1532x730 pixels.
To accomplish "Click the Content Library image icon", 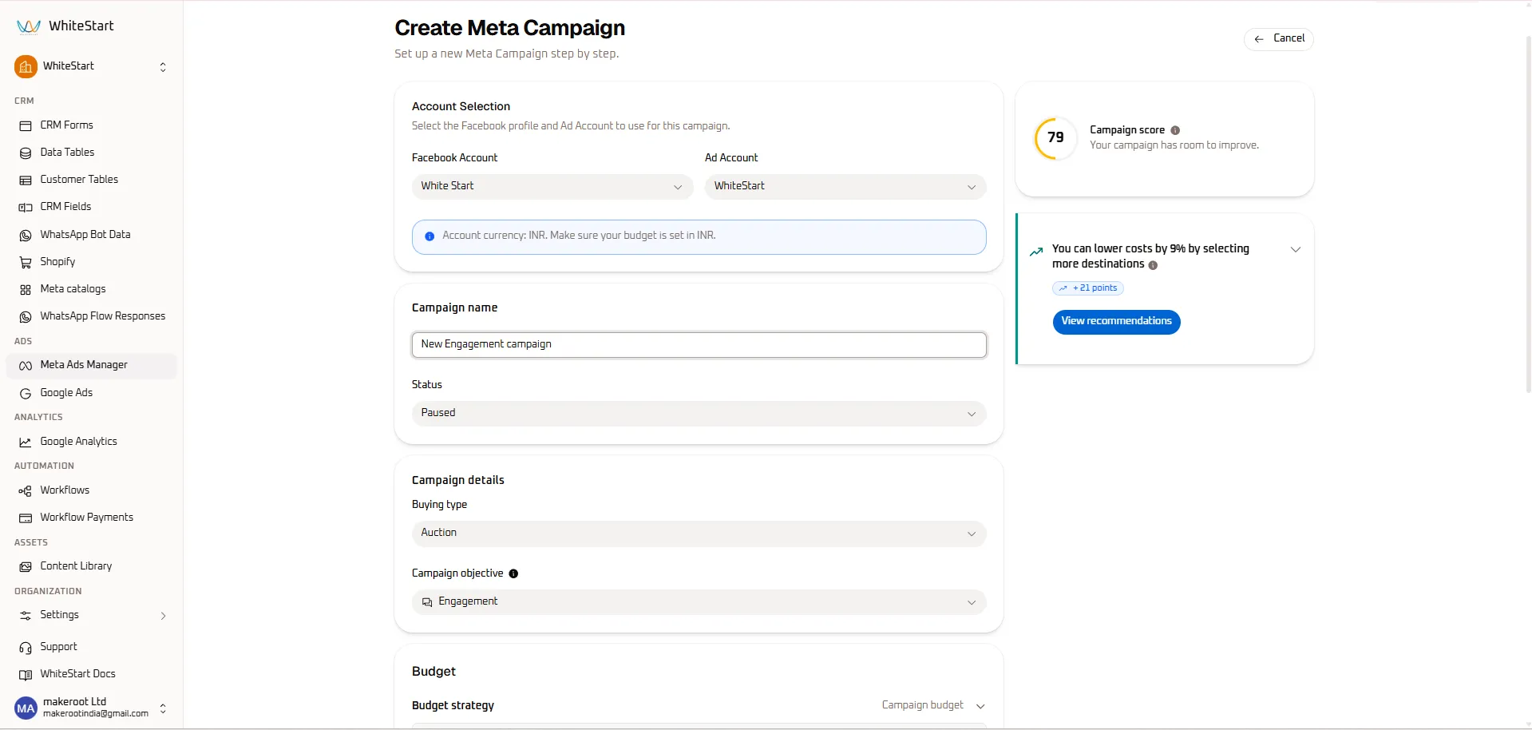I will [26, 567].
